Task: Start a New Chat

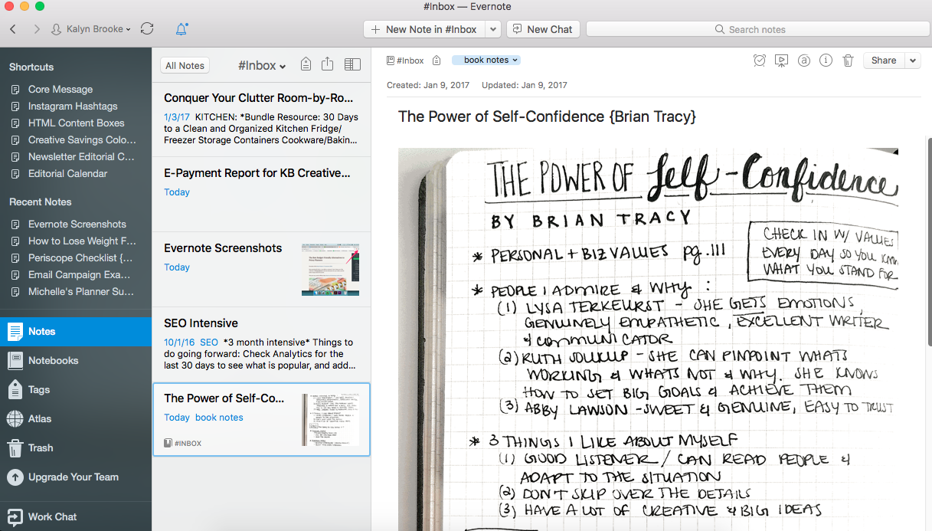Action: pyautogui.click(x=543, y=28)
